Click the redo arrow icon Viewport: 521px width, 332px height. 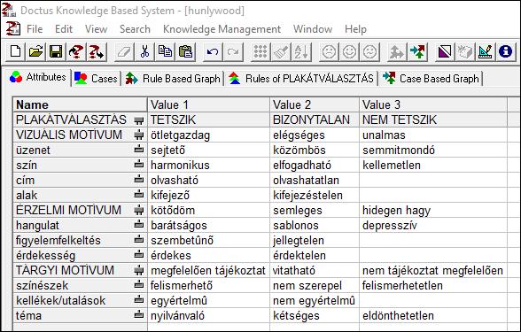[x=233, y=51]
